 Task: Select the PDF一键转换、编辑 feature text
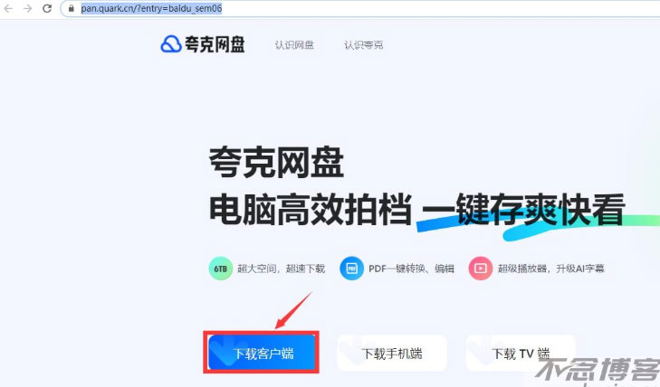coord(411,269)
